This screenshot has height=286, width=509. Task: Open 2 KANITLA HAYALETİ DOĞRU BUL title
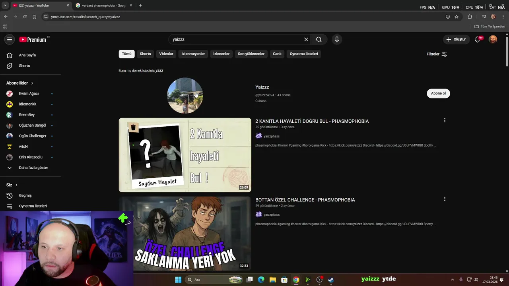(x=312, y=121)
